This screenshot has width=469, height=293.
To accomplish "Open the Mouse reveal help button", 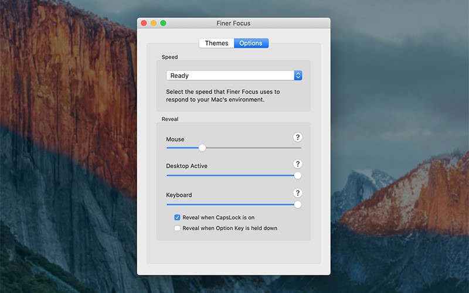I will click(x=297, y=137).
